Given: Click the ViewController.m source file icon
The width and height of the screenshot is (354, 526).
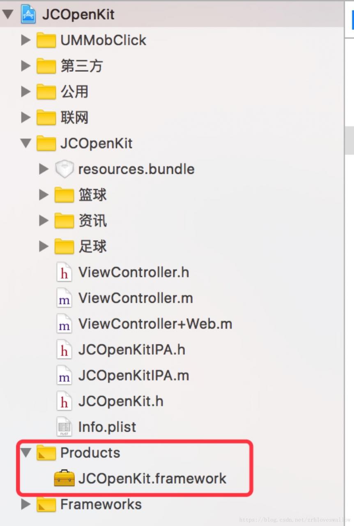Looking at the screenshot, I should point(64,299).
